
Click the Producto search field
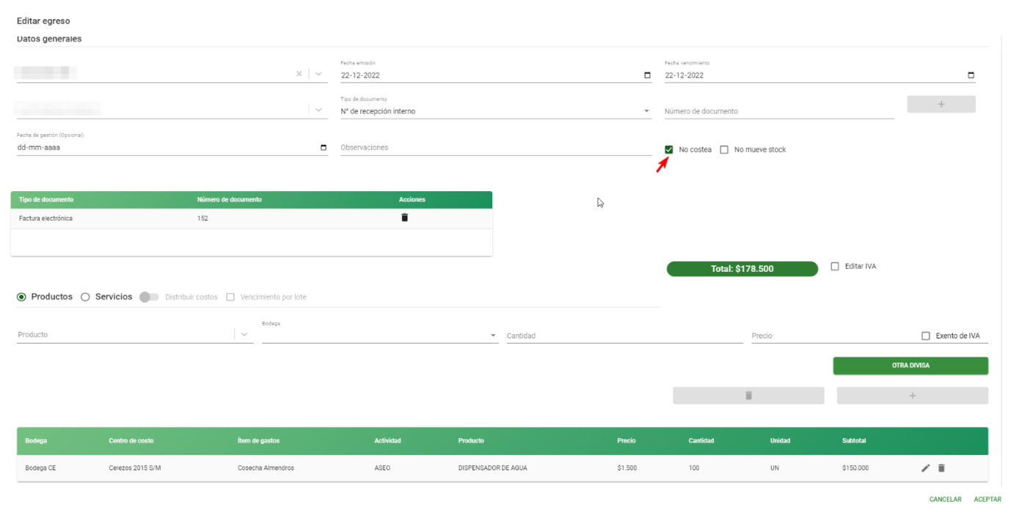tap(125, 335)
